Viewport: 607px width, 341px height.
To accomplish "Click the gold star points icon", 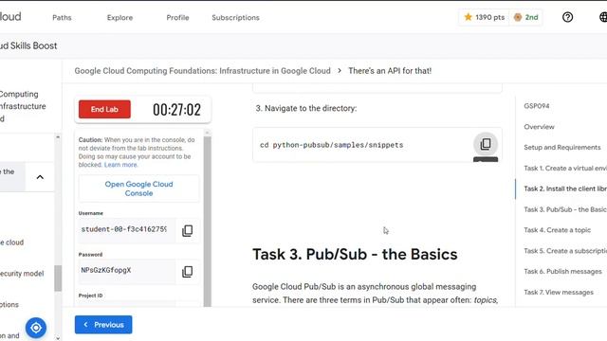I will click(x=468, y=17).
